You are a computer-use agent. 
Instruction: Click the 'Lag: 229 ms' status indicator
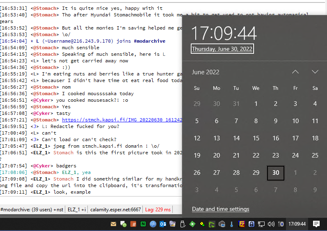click(158, 210)
